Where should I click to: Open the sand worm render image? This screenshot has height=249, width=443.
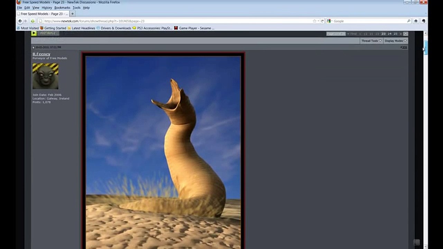coord(163,151)
